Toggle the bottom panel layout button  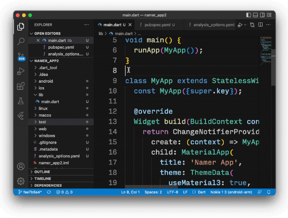click(x=255, y=15)
